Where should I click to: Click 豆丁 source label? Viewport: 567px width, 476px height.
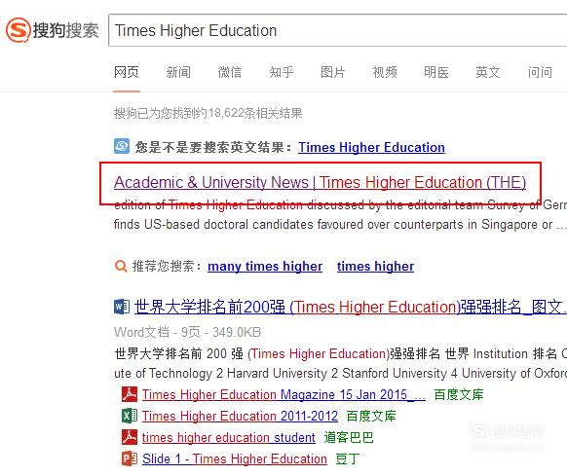pyautogui.click(x=347, y=459)
